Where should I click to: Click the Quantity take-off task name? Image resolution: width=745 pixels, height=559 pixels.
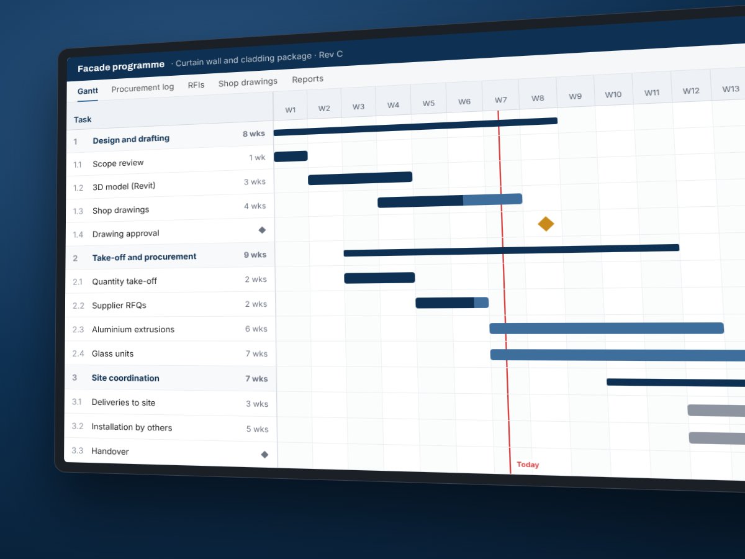click(125, 281)
